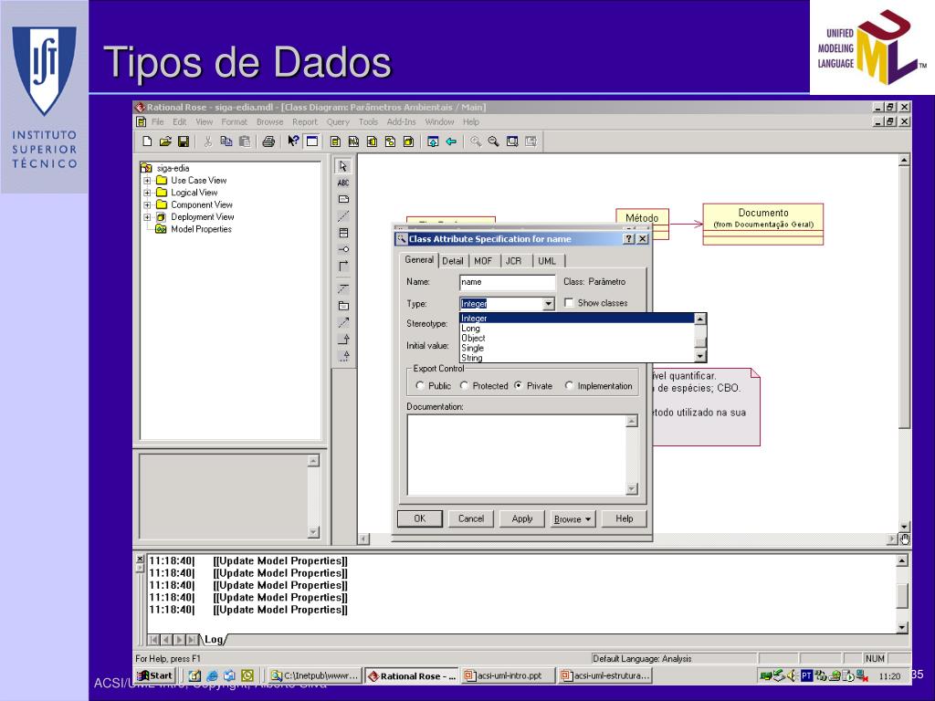Expand the Logical View node
This screenshot has height=701, width=935.
tap(147, 193)
